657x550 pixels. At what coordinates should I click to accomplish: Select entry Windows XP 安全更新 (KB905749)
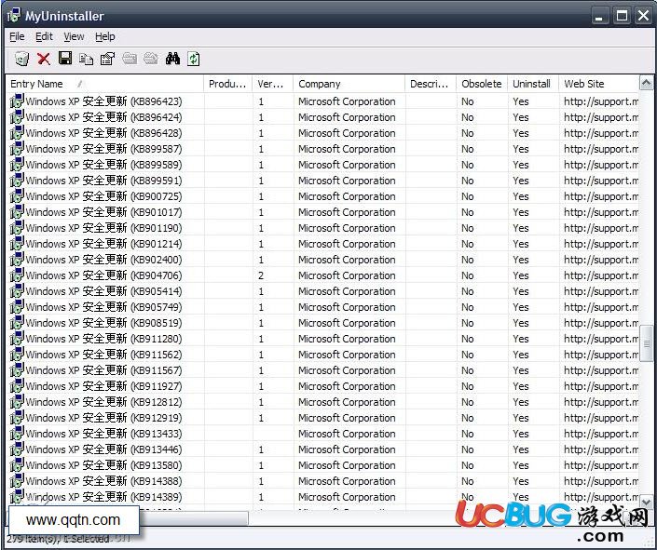click(103, 307)
